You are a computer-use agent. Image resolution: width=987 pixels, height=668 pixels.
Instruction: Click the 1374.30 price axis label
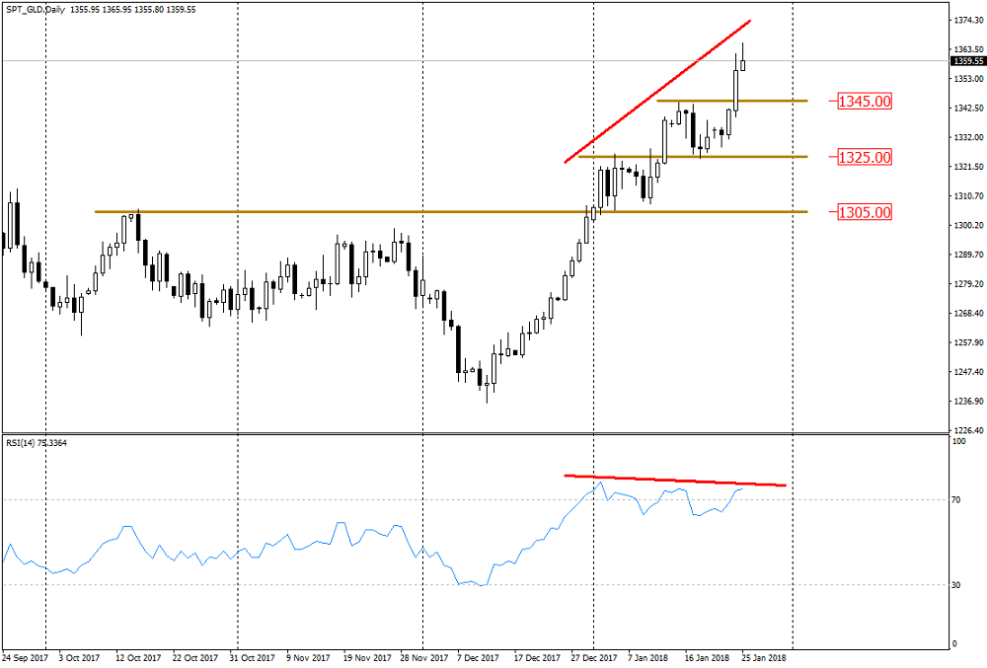(x=967, y=20)
